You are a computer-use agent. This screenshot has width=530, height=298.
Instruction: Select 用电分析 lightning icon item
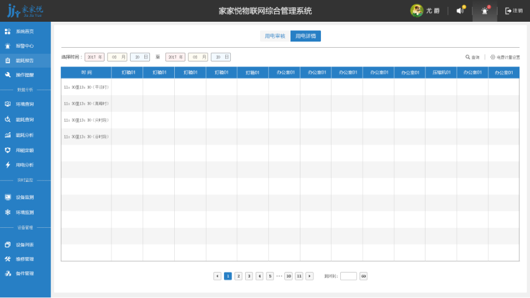click(25, 165)
